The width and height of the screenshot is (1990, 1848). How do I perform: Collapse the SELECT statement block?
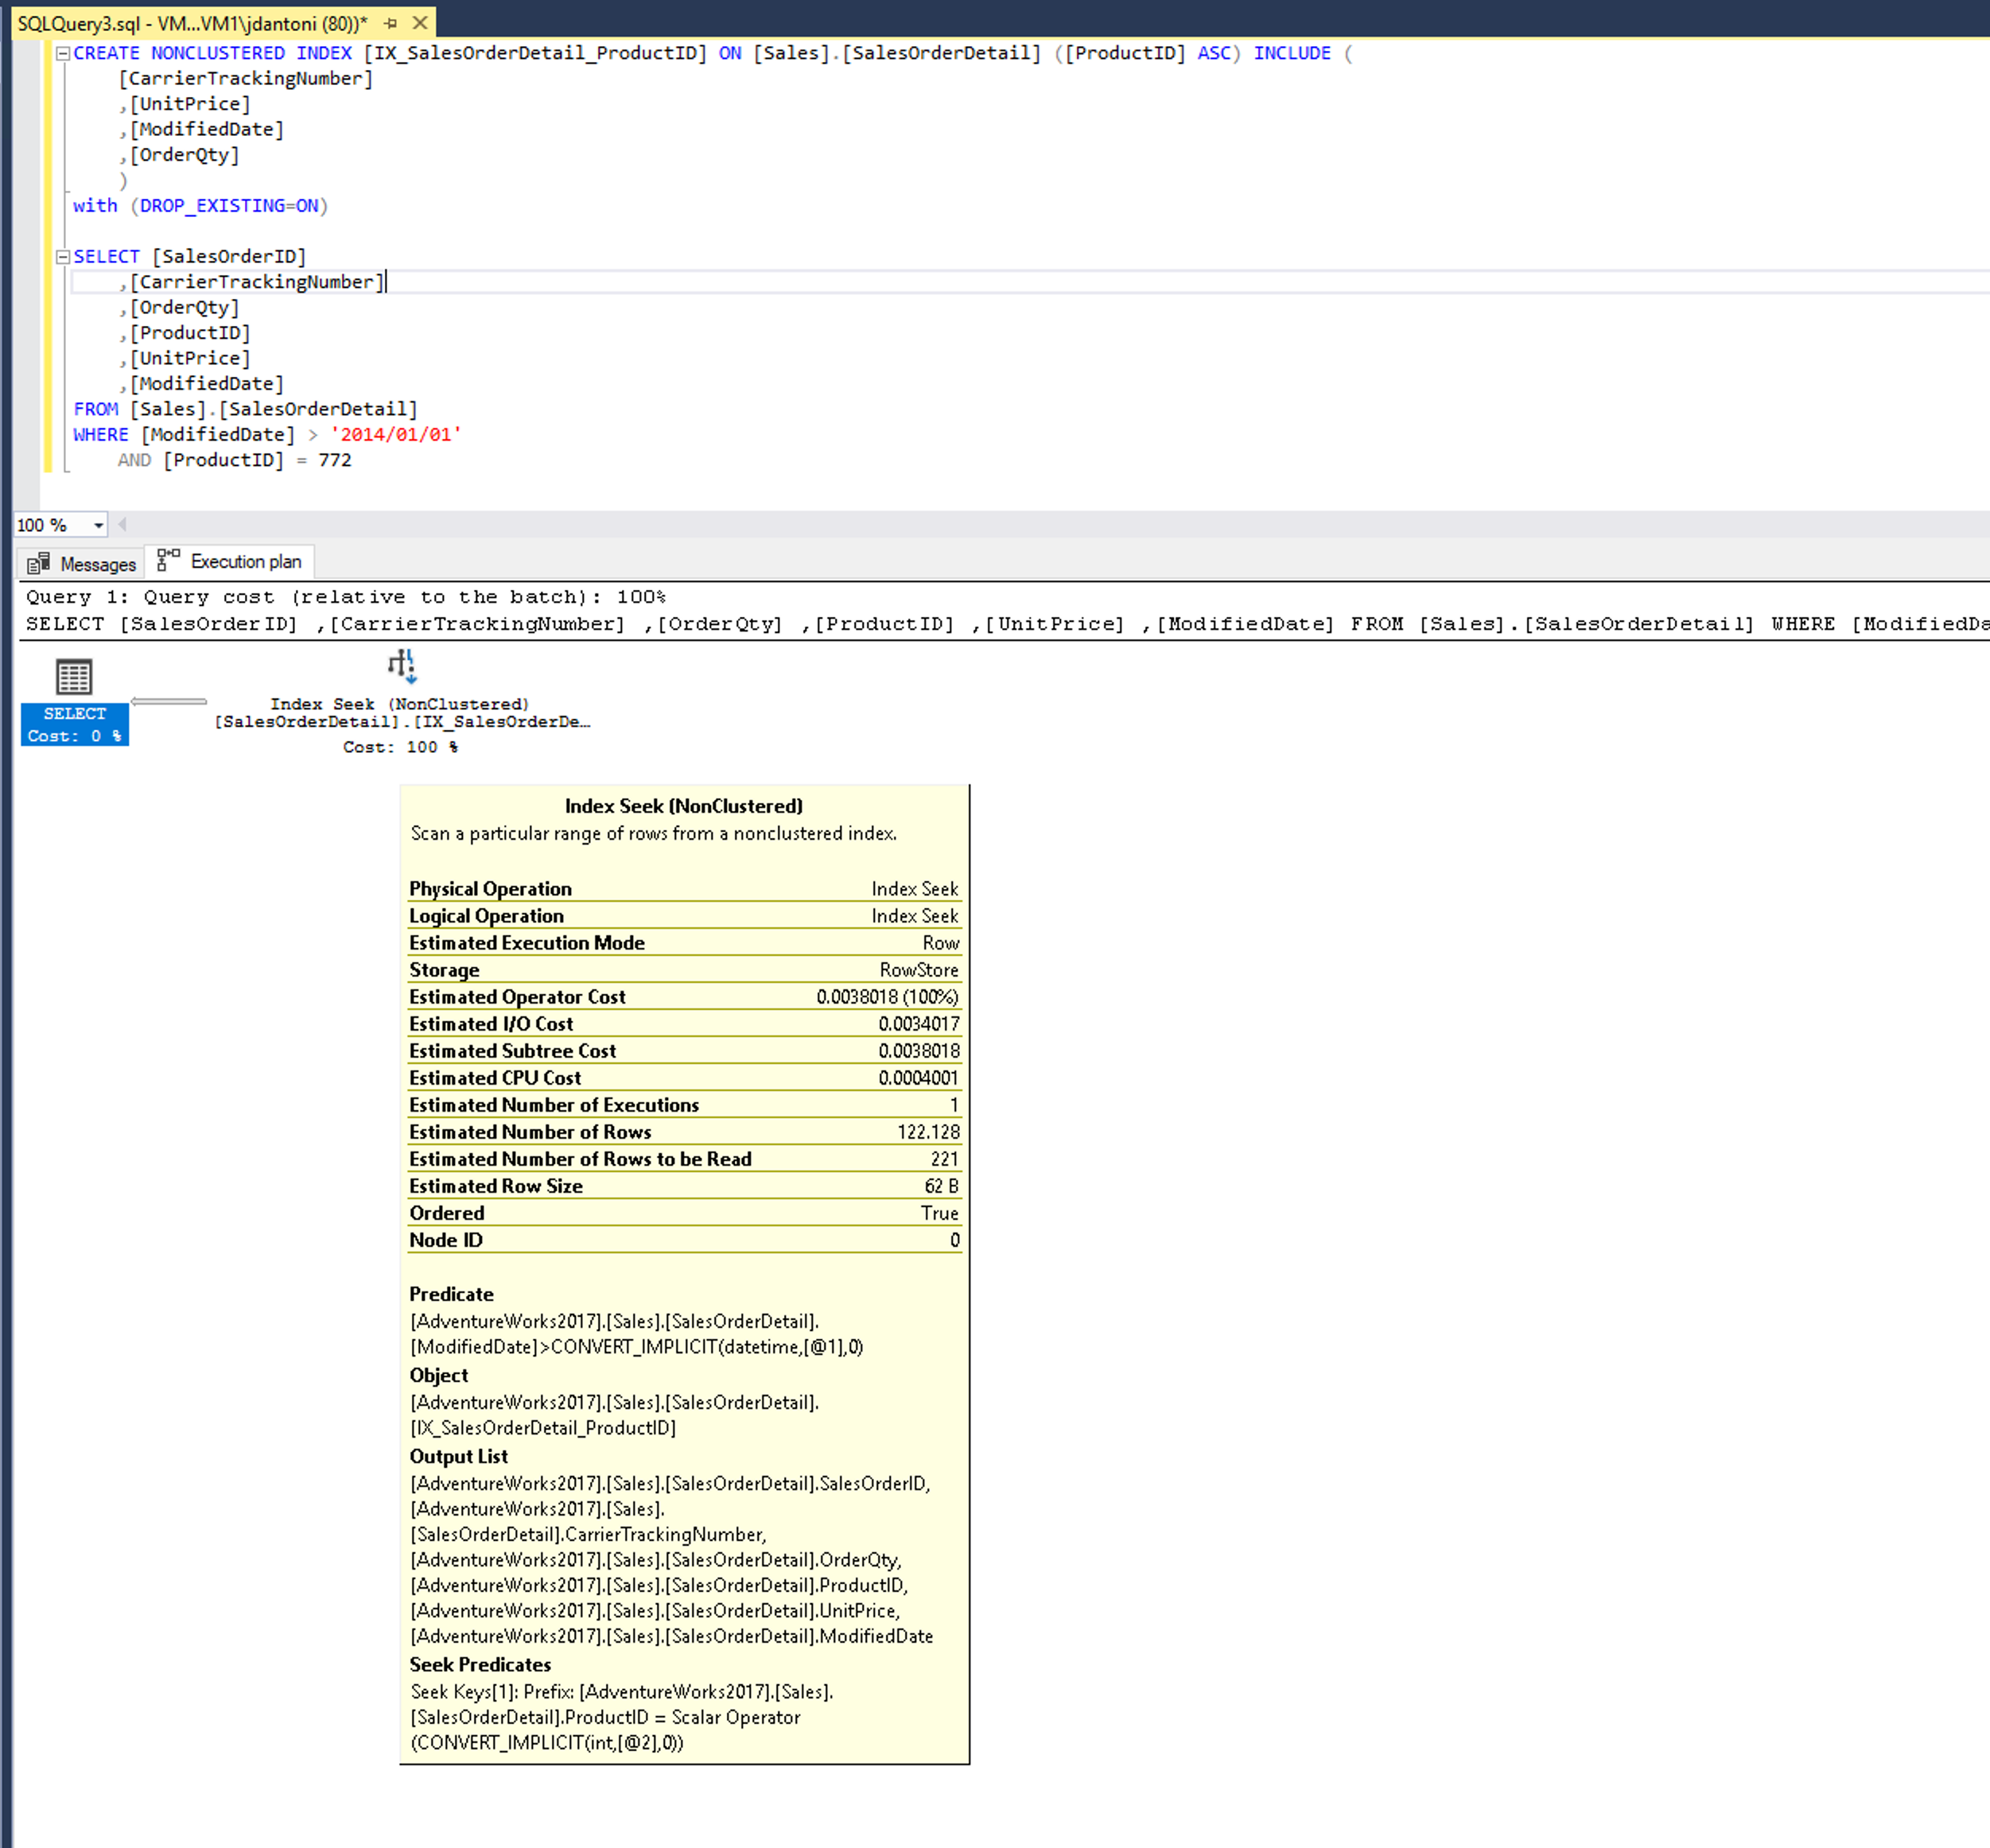63,257
